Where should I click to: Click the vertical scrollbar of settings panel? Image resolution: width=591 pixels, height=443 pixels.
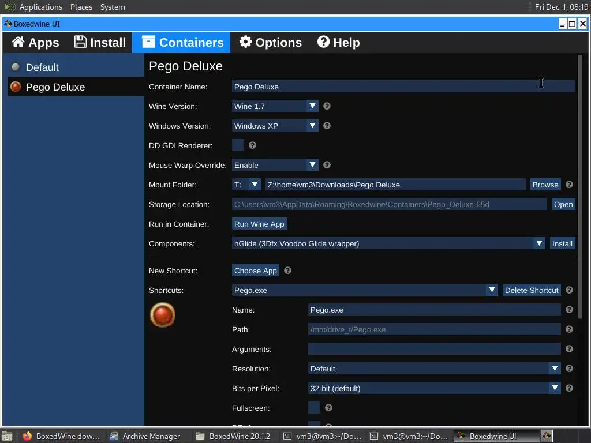[579, 186]
